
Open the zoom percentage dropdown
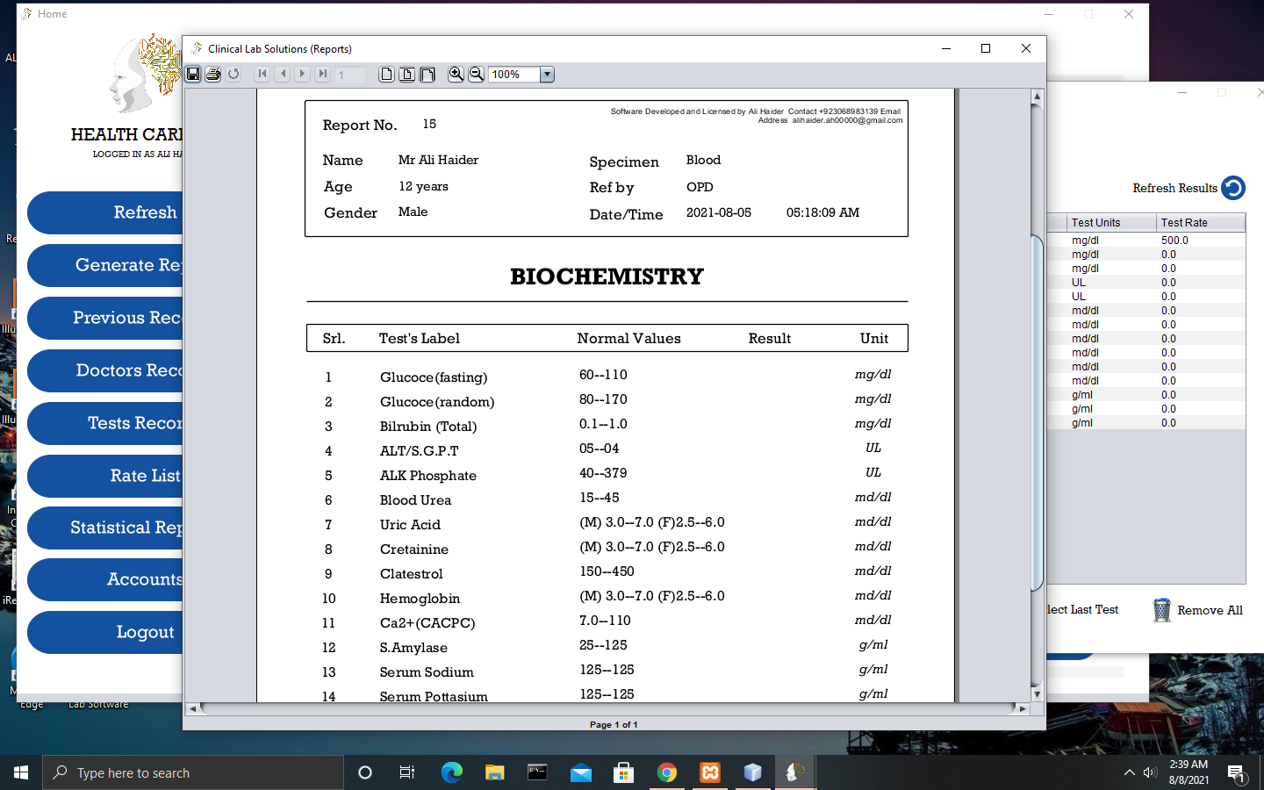click(547, 74)
